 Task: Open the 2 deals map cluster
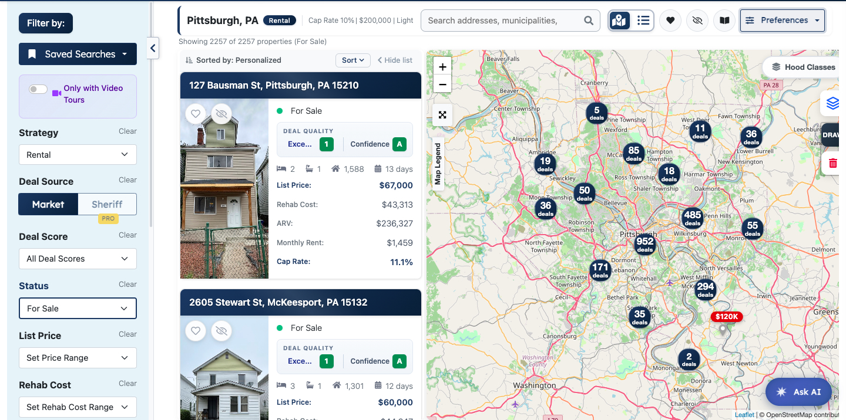[x=689, y=359]
